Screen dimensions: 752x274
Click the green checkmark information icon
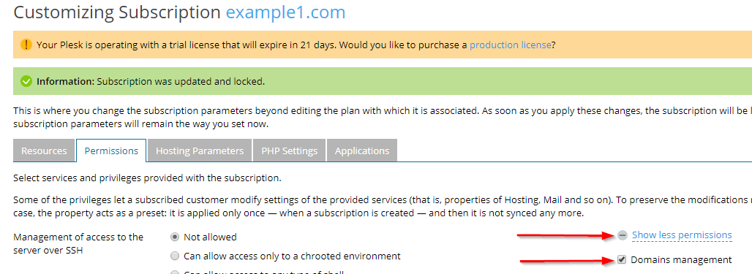pos(26,81)
